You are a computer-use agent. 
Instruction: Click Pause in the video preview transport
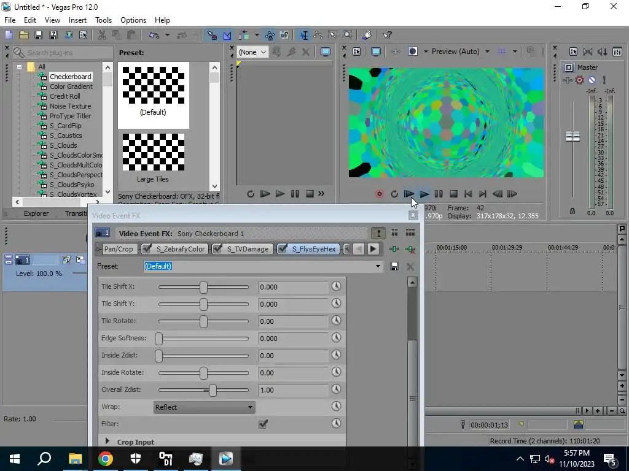439,194
